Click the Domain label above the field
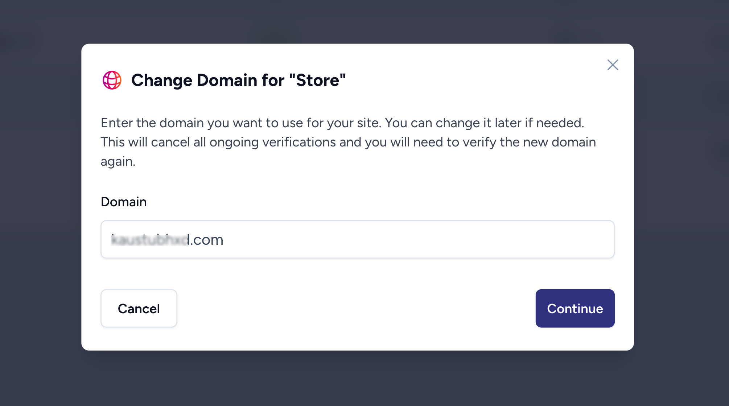This screenshot has width=729, height=406. click(x=124, y=202)
